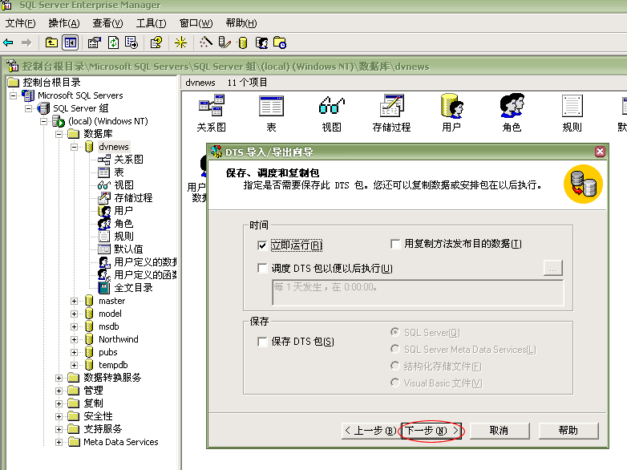Click the 取消 (Cancel) button

click(x=499, y=431)
